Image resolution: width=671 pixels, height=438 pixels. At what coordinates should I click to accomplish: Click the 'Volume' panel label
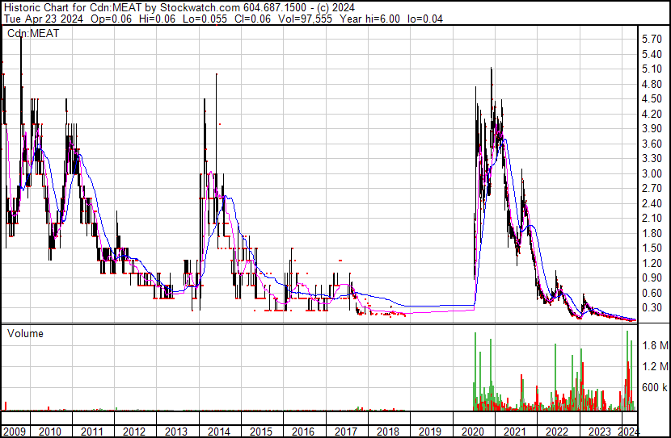click(25, 333)
